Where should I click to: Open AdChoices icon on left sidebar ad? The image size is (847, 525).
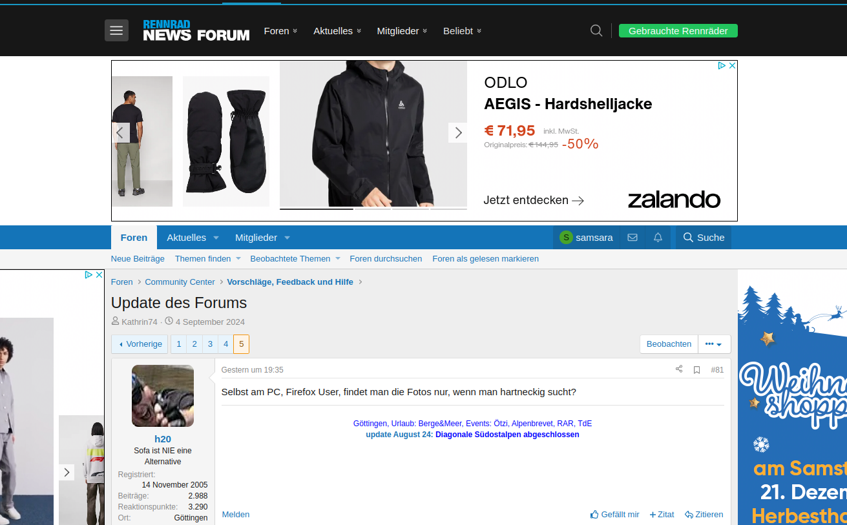tap(89, 274)
